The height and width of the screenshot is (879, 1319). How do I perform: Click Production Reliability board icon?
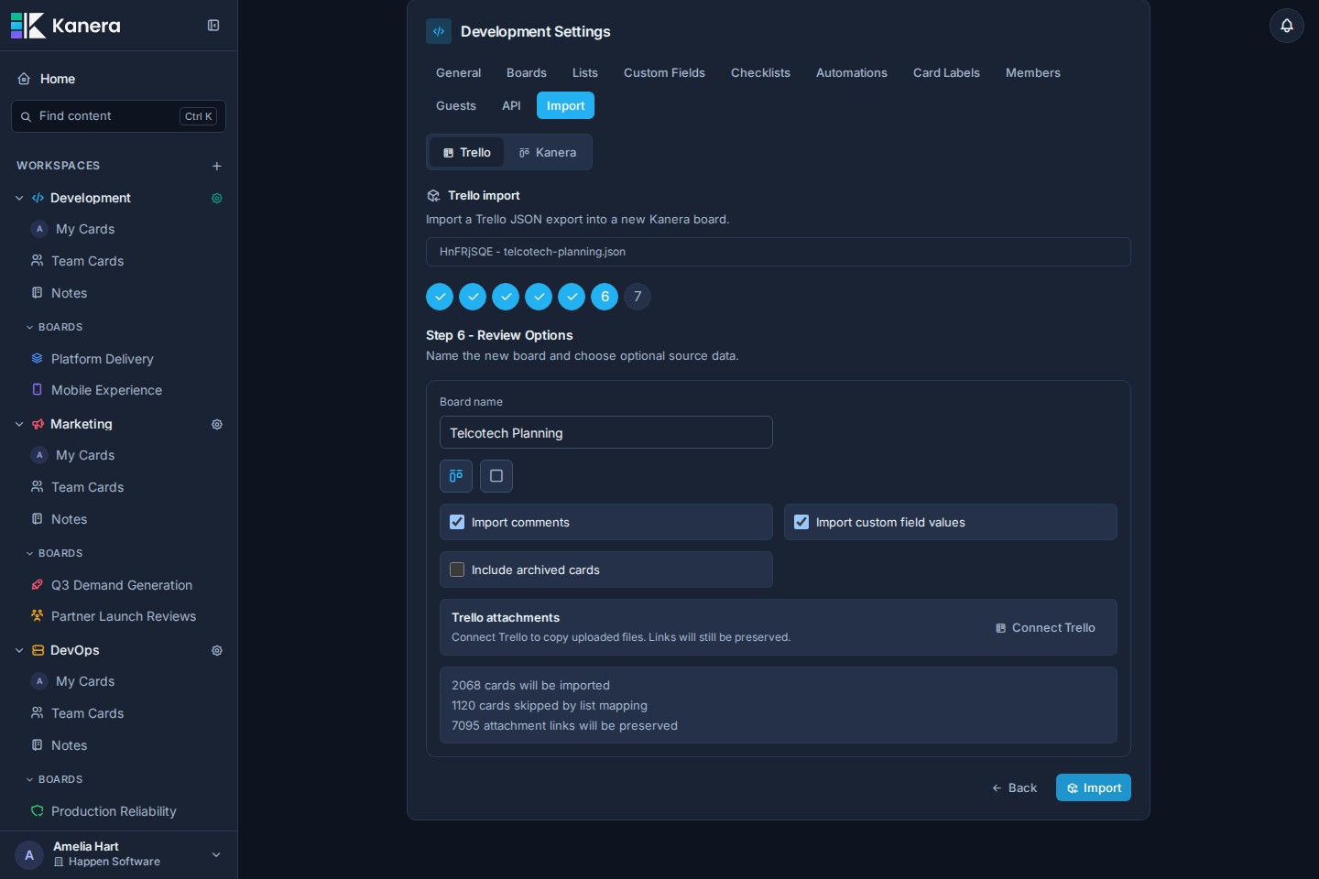coord(38,811)
